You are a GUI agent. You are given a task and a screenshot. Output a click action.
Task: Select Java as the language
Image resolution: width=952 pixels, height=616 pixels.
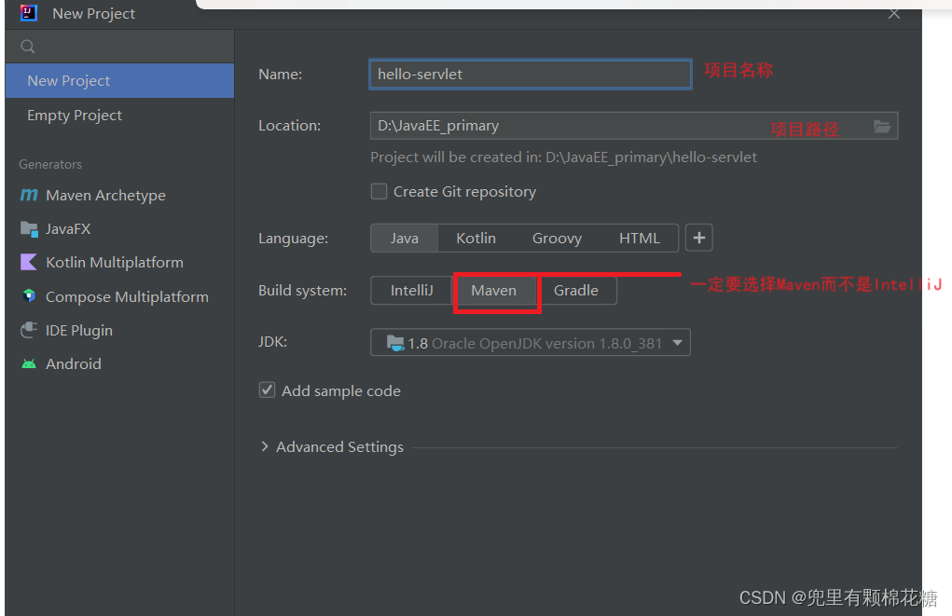(x=405, y=238)
